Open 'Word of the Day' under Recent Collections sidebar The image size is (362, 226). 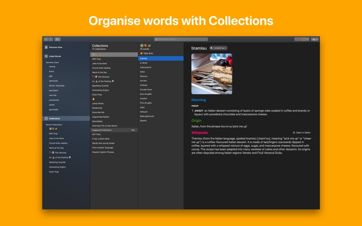(x=56, y=148)
